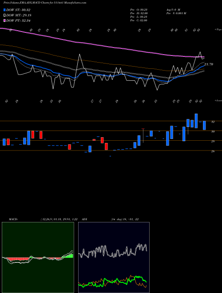The image size is (222, 293).
Task: Select the 'DOW ST: 30.32' legend label
Action: pos(18,10)
